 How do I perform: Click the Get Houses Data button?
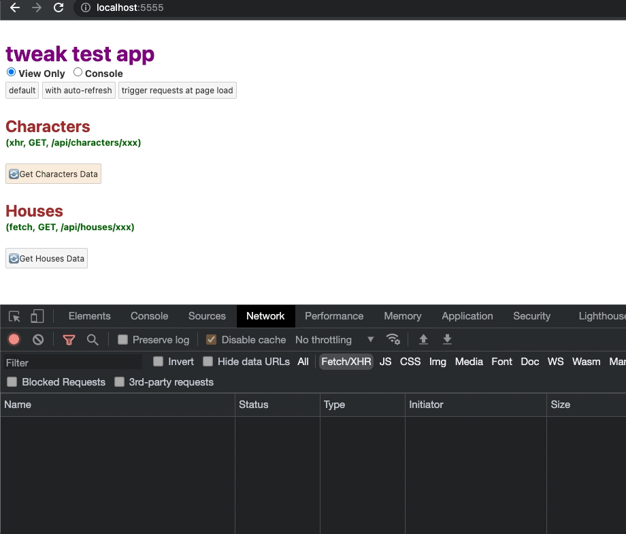coord(46,258)
